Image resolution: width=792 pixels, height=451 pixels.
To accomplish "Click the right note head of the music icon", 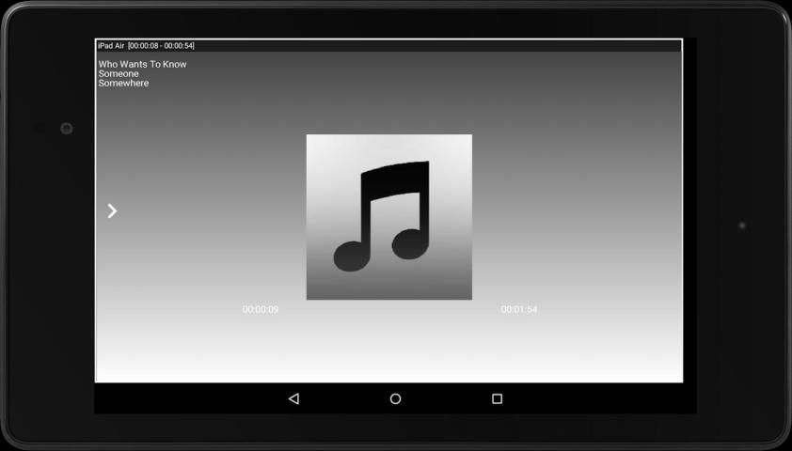I will 409,243.
